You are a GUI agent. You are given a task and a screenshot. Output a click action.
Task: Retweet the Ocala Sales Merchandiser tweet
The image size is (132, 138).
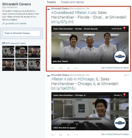pos(61,68)
